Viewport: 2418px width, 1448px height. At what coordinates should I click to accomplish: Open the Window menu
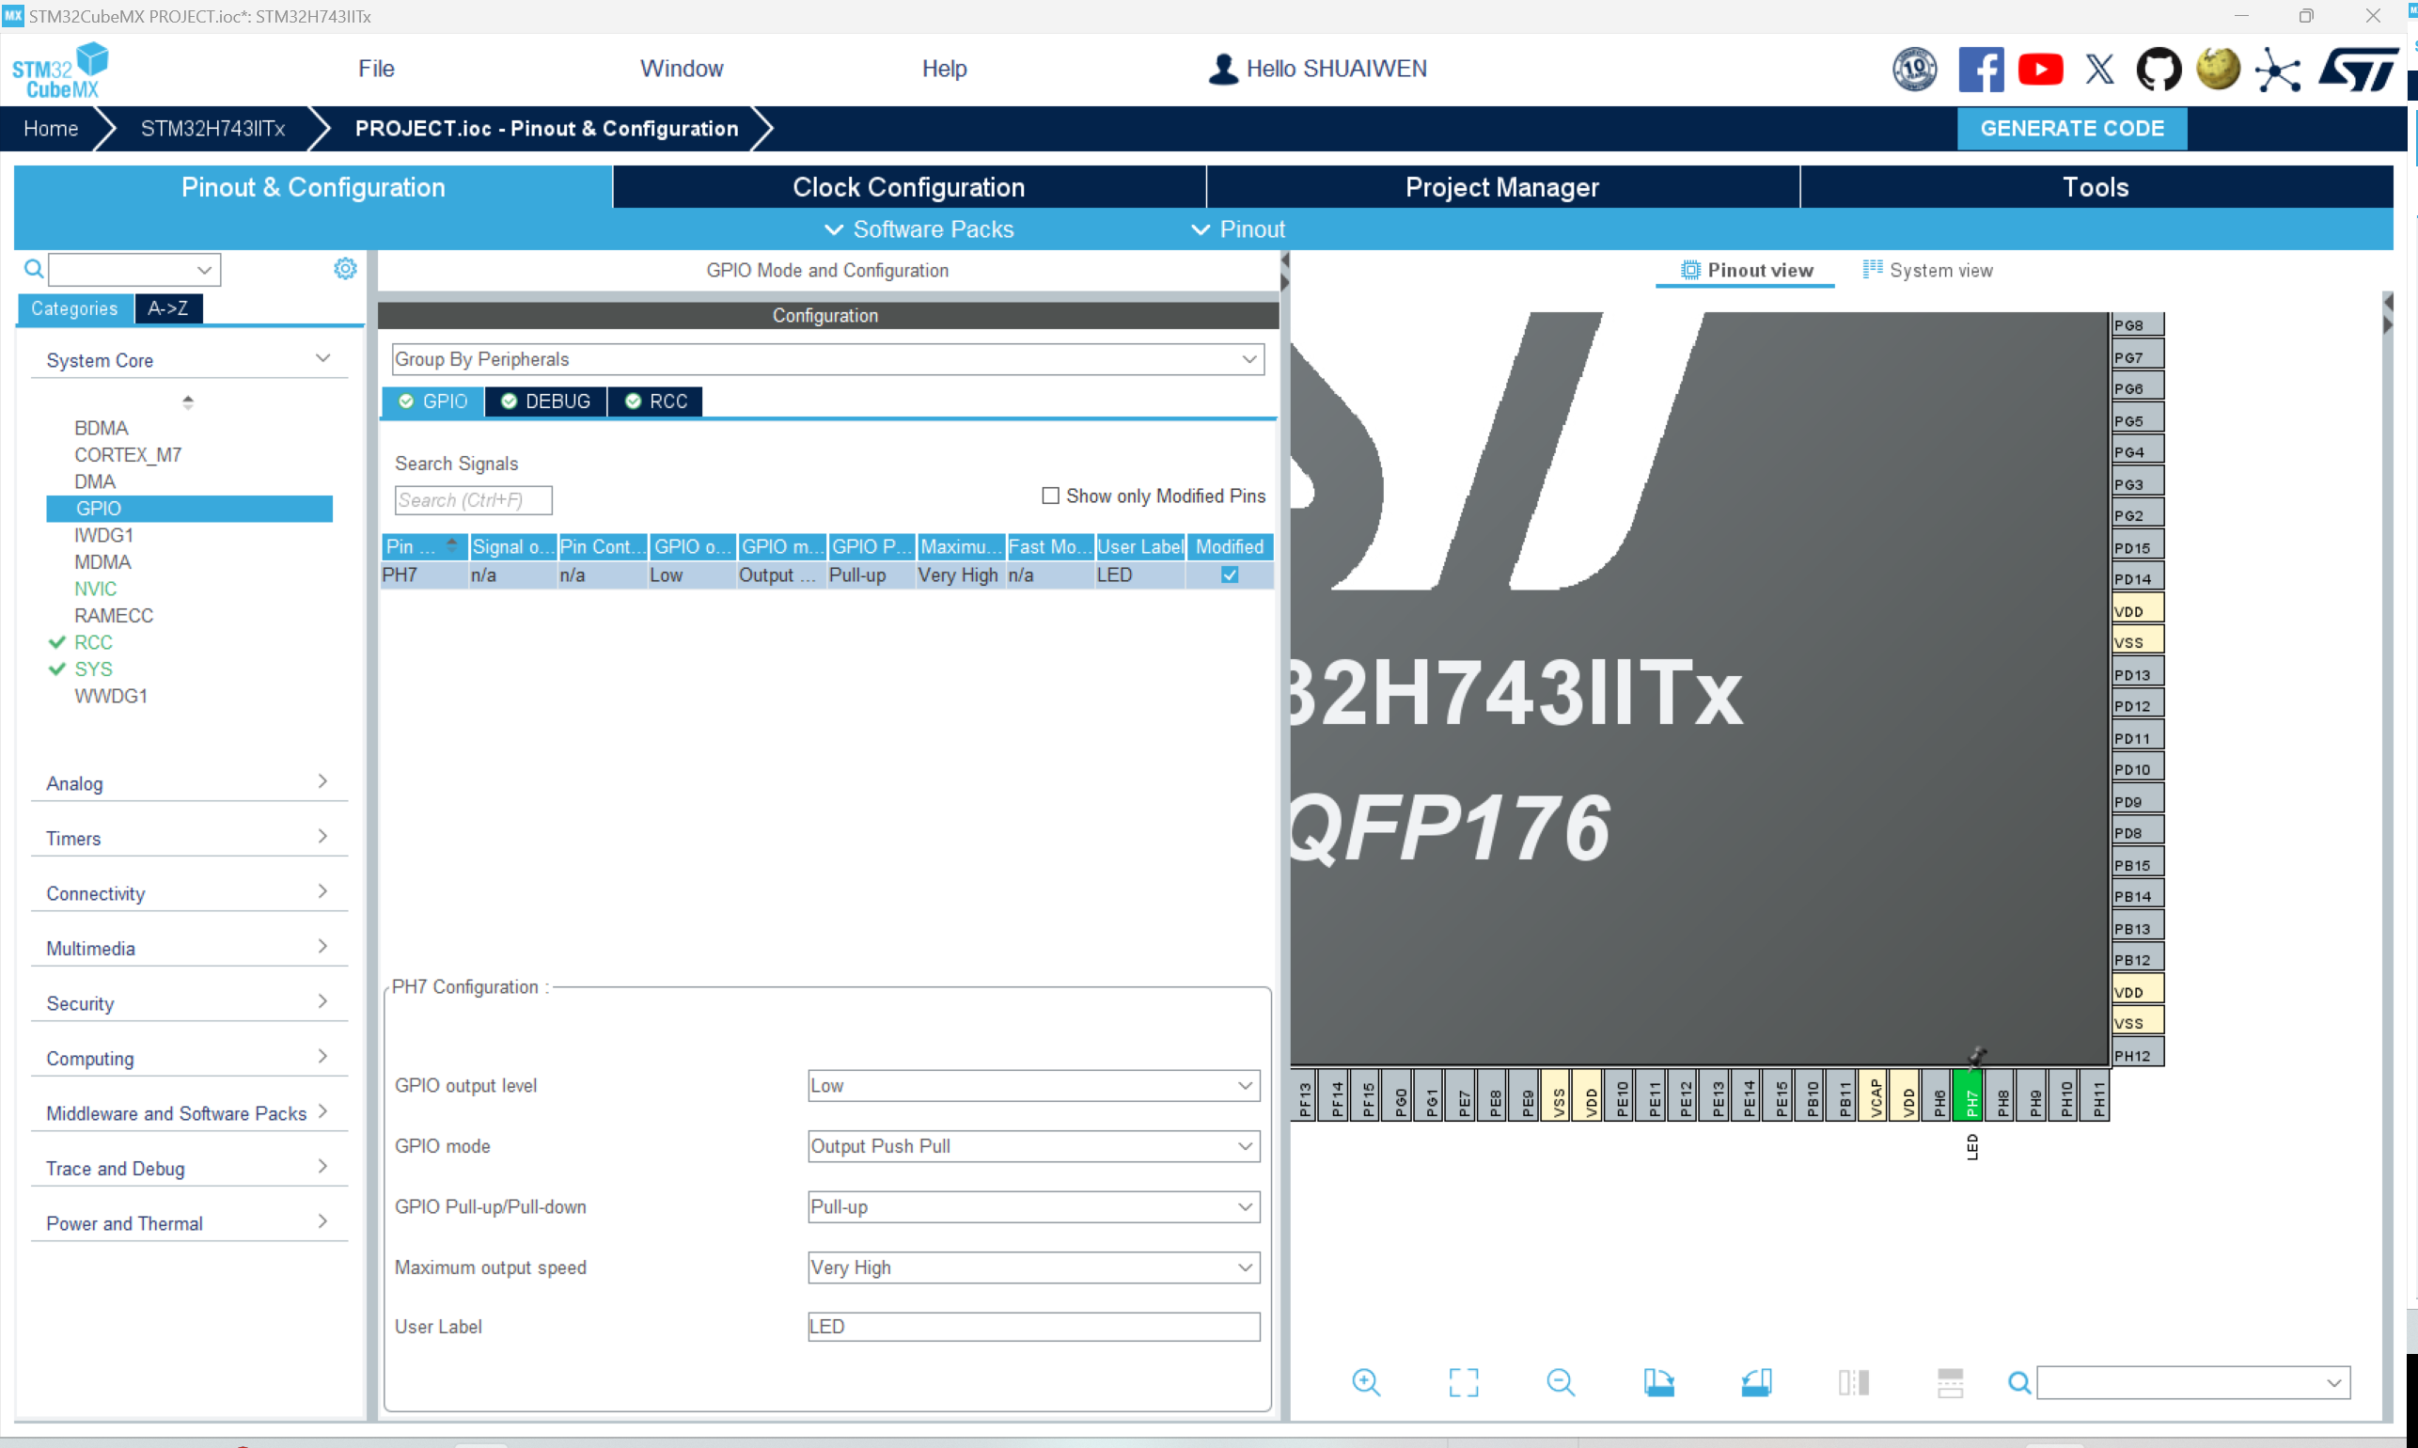coord(681,69)
